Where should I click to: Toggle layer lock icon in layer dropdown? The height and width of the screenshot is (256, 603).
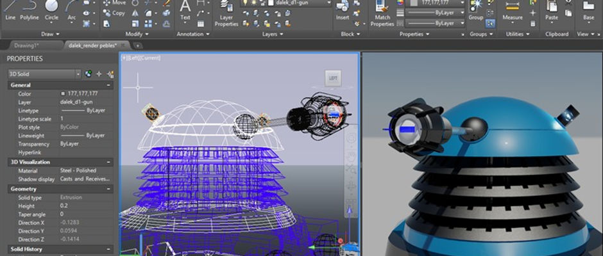pos(262,3)
